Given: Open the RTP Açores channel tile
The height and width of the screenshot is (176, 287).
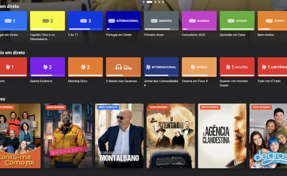Looking at the screenshot, I should point(237,21).
